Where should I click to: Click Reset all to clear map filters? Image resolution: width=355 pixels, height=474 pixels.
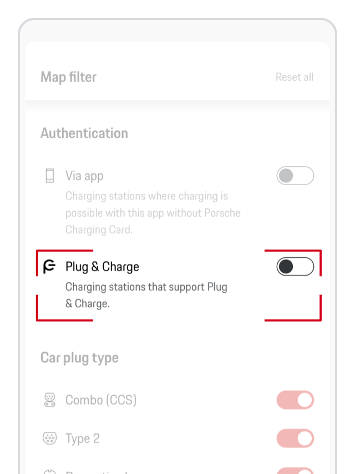pyautogui.click(x=295, y=77)
